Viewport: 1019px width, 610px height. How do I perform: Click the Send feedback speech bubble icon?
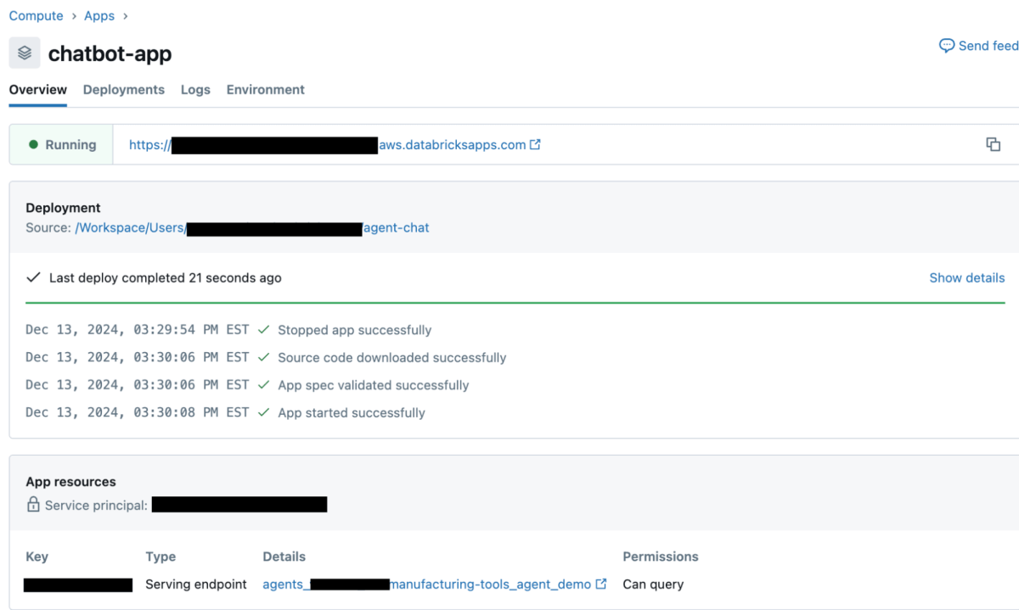(946, 46)
